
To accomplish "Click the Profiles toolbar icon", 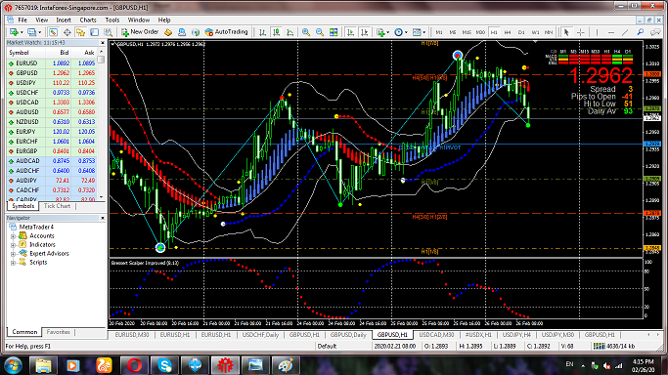I will click(31, 32).
